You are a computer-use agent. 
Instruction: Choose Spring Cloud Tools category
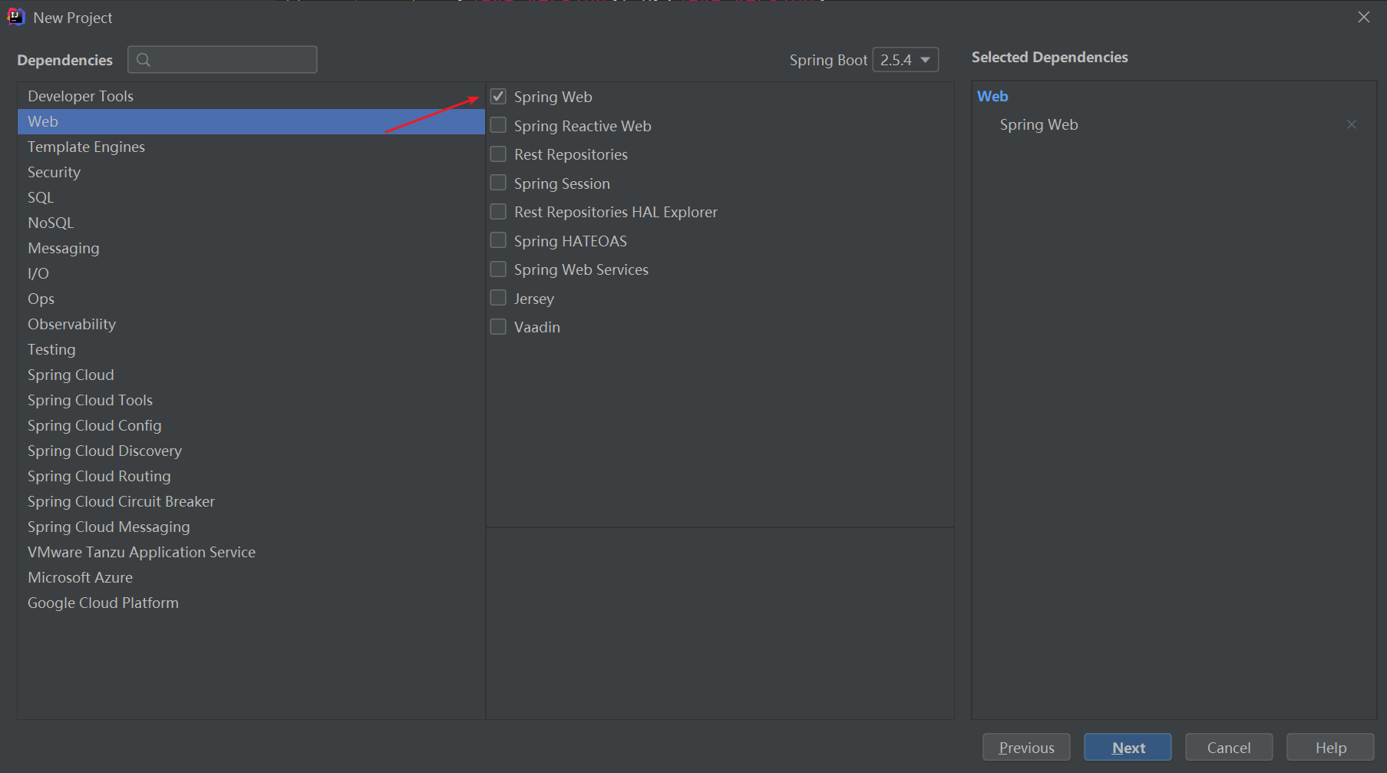click(251, 400)
